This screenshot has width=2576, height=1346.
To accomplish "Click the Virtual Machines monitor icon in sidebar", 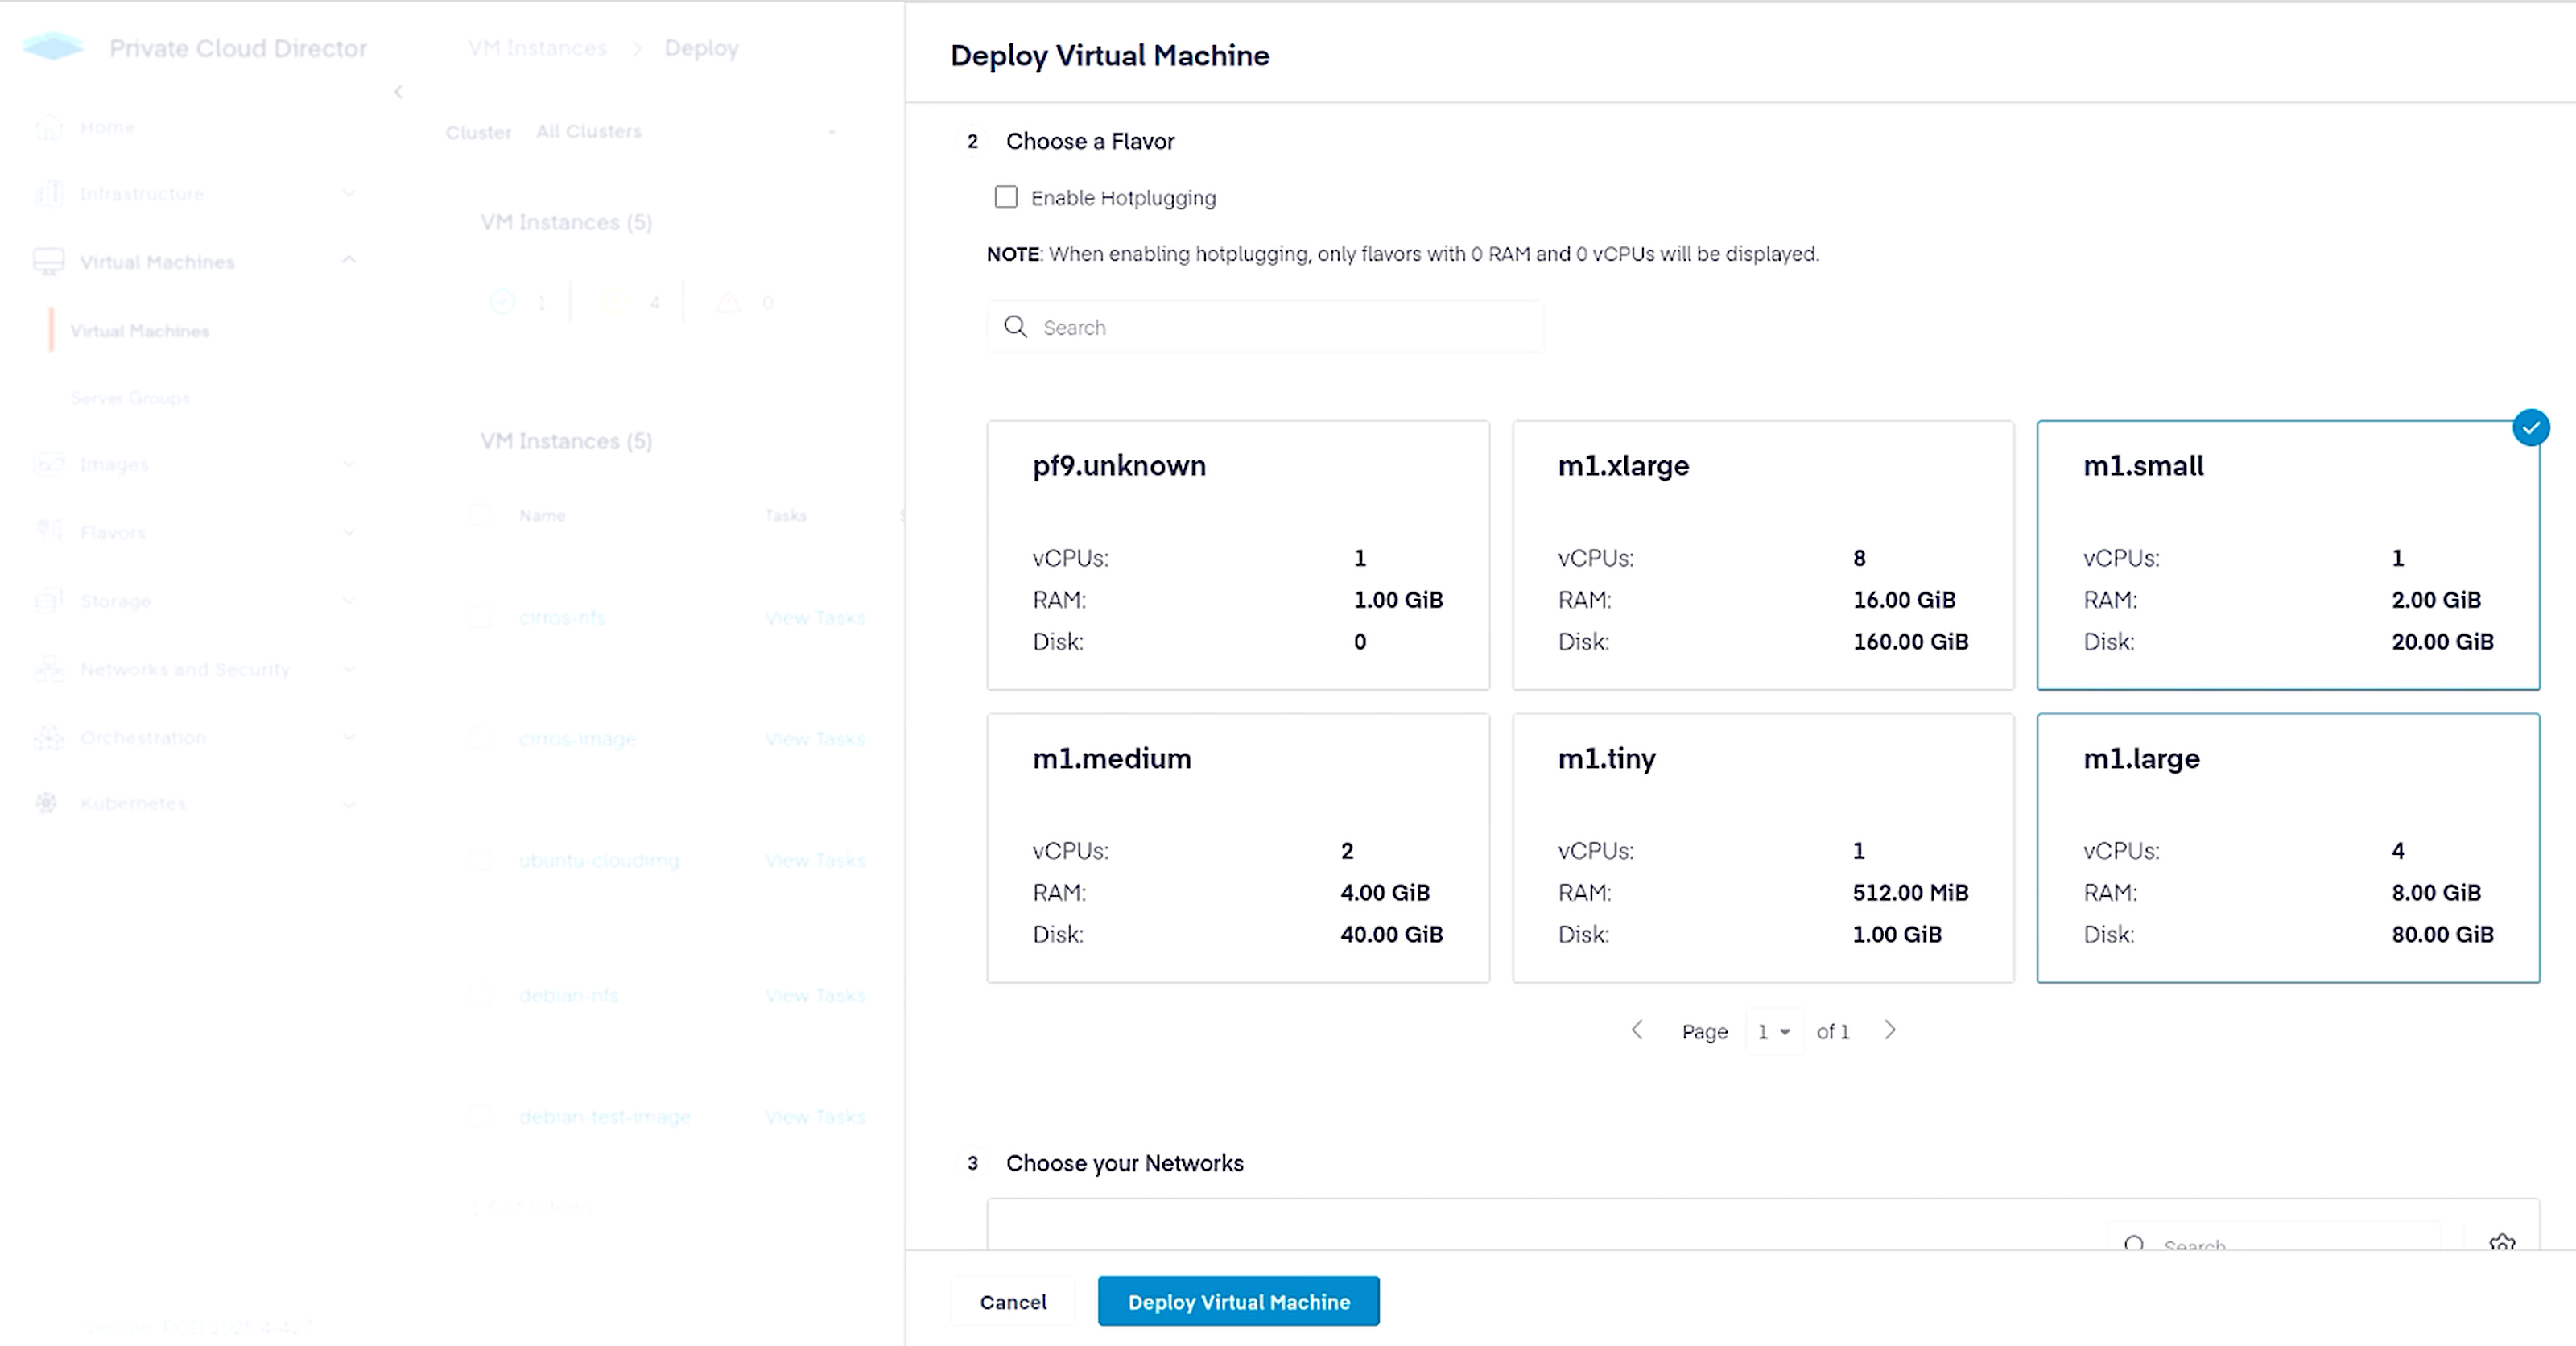I will click(x=48, y=262).
